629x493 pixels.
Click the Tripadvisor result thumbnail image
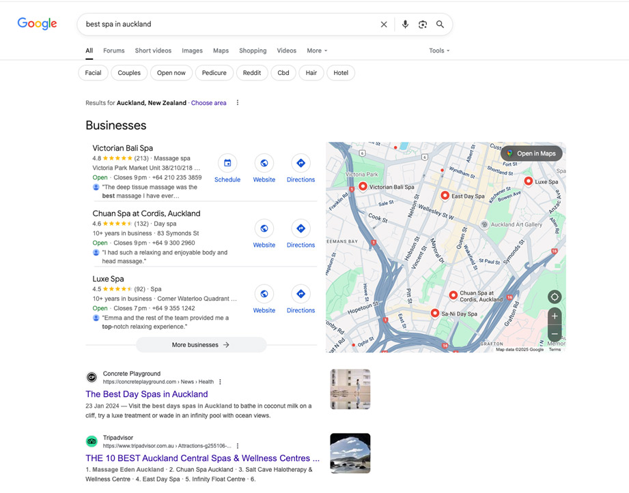click(350, 453)
